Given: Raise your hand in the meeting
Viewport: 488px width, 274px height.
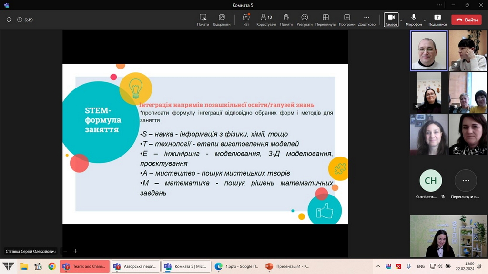Looking at the screenshot, I should [x=286, y=20].
